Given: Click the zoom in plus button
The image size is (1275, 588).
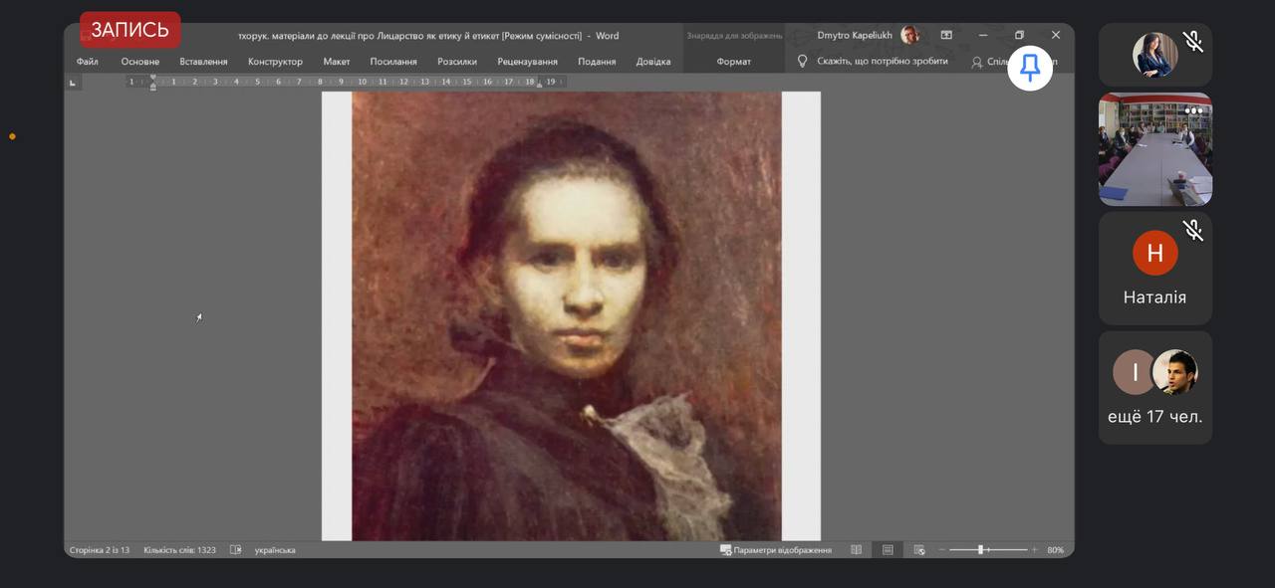Looking at the screenshot, I should [x=1034, y=550].
